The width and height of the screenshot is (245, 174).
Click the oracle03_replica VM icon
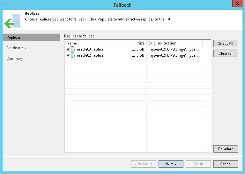click(73, 49)
